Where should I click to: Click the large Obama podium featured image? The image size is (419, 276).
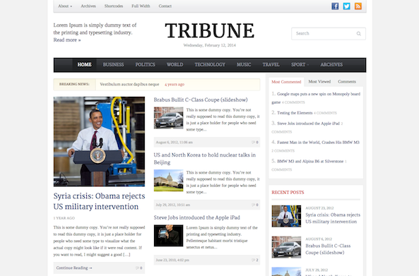[x=99, y=141]
